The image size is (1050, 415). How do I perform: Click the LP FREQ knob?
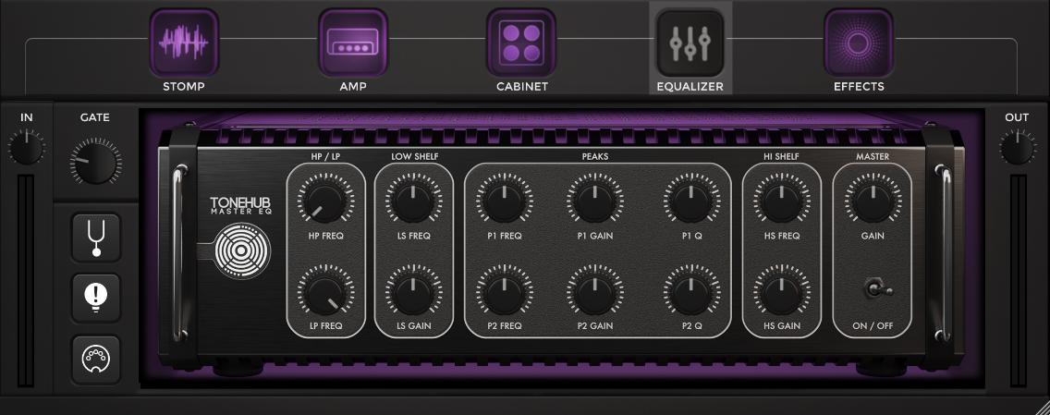(325, 292)
